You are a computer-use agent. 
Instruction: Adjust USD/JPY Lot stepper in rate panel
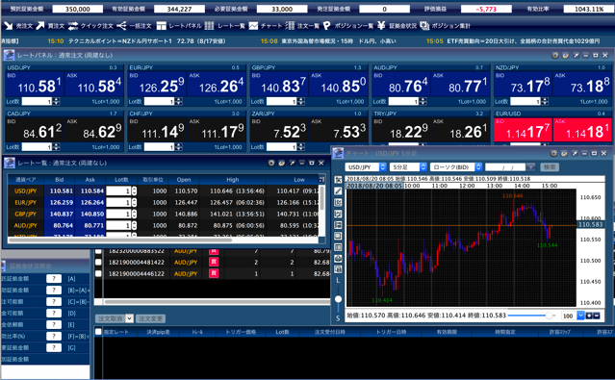tap(56, 101)
